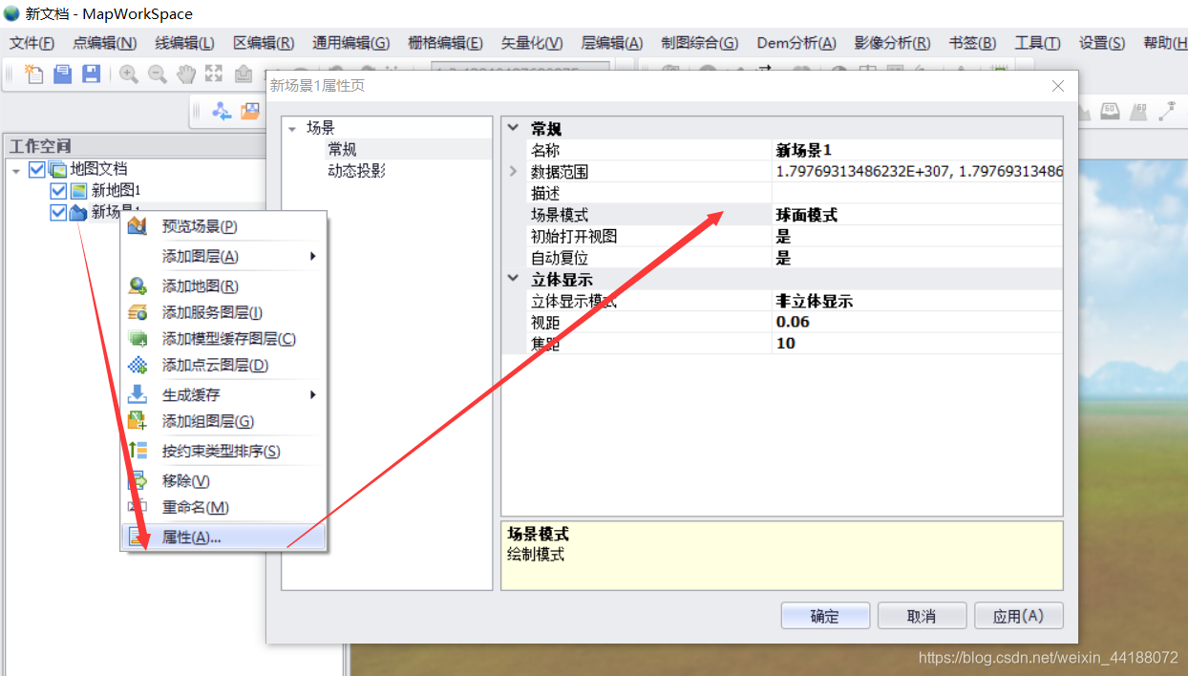
Task: Click the 移除 remove icon
Action: click(138, 480)
